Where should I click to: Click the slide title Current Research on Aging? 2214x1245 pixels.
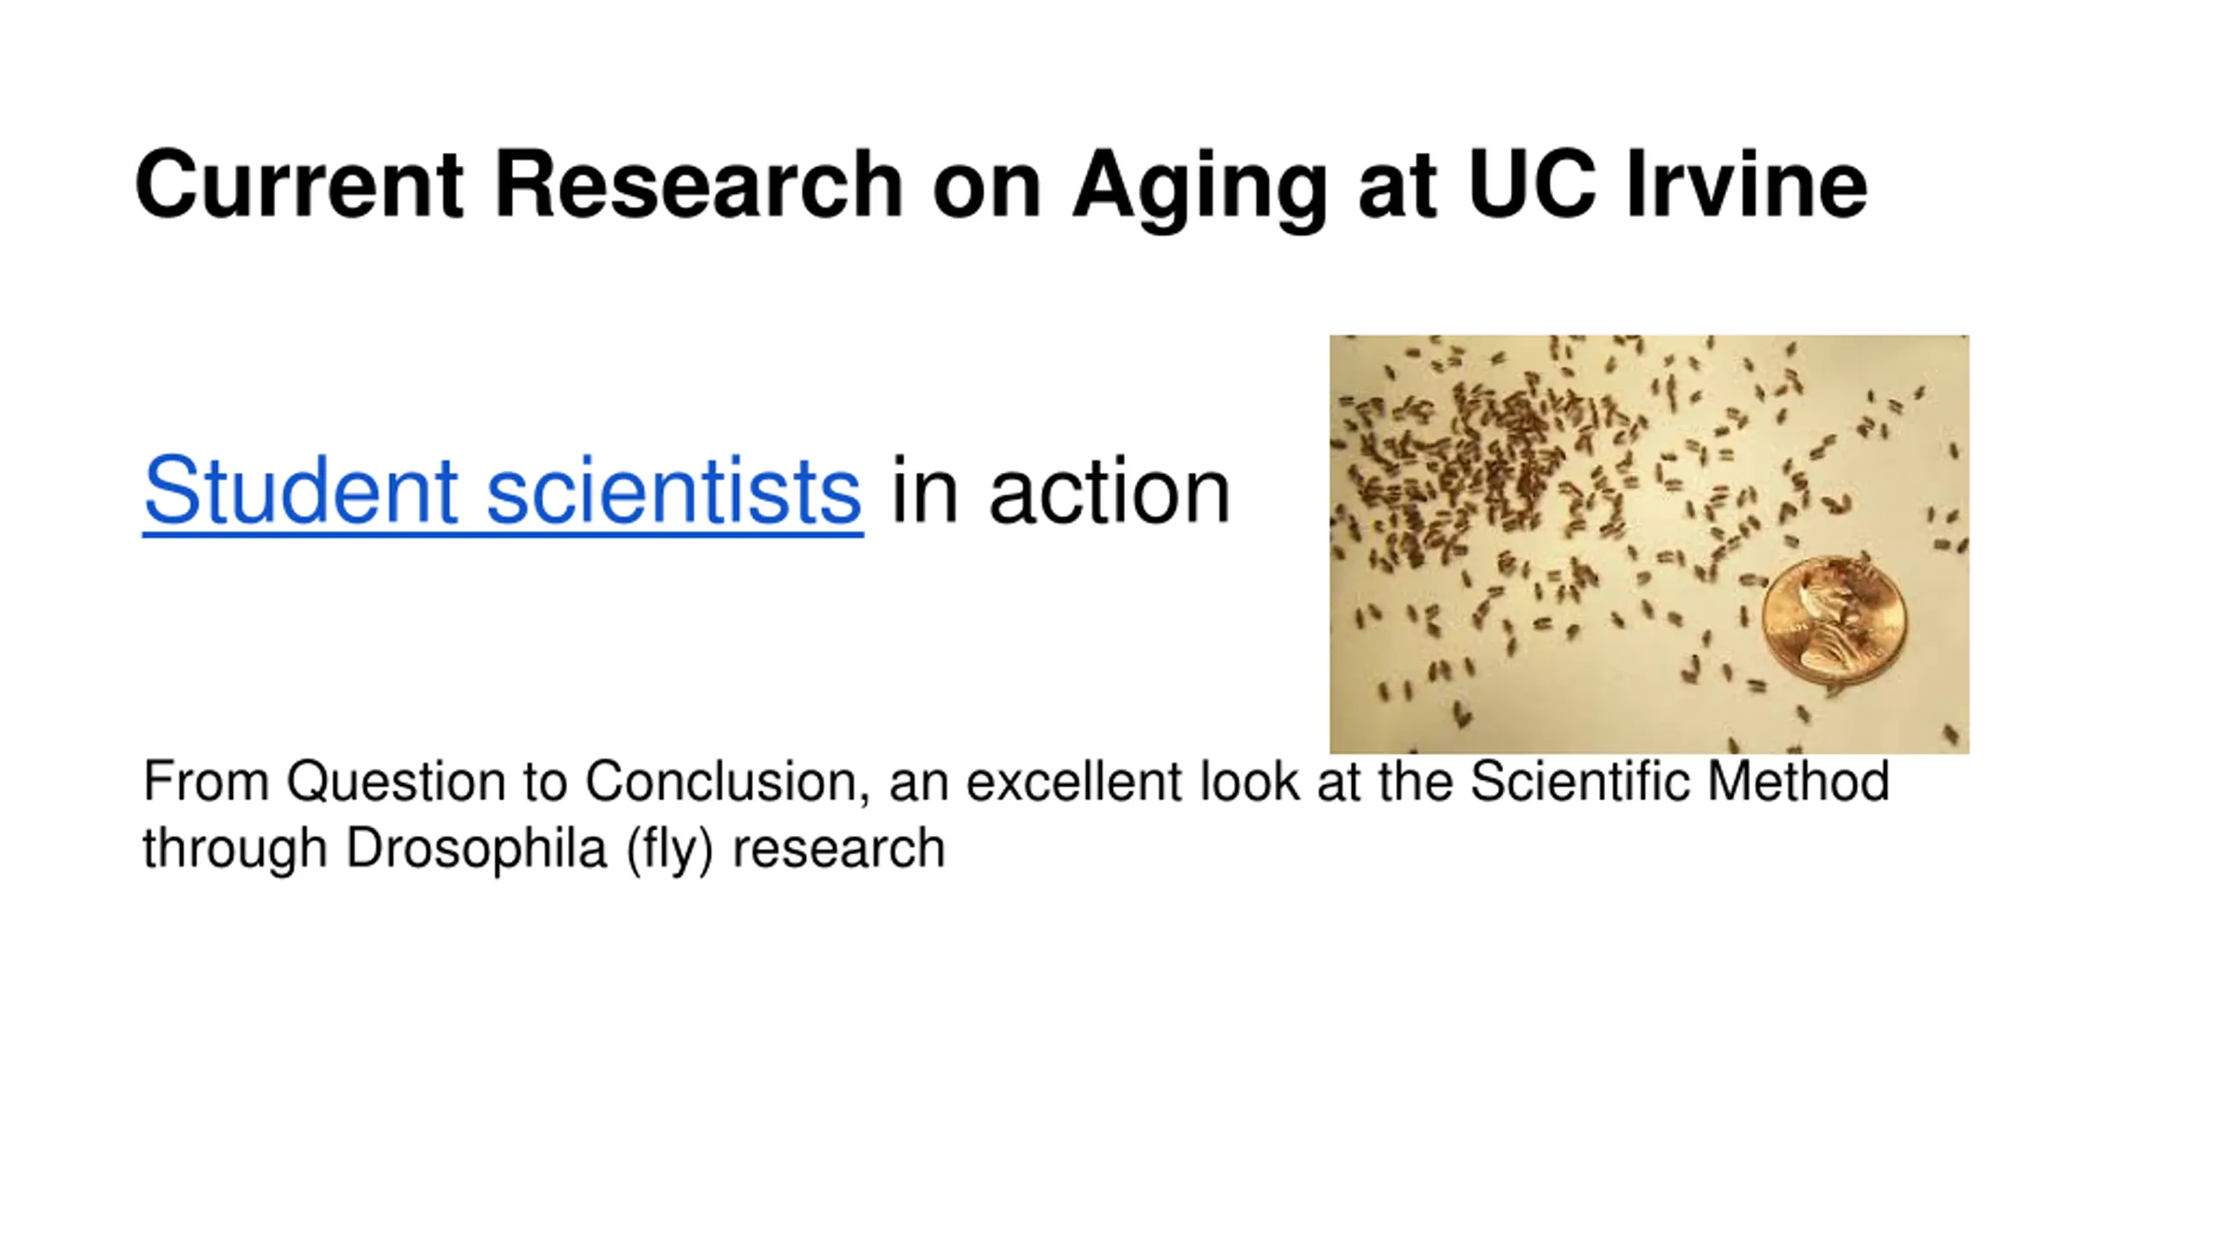pyautogui.click(x=1001, y=184)
